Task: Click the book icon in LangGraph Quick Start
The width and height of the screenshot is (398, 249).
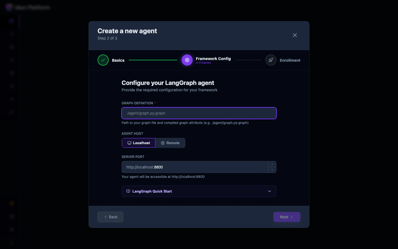Action: (x=128, y=191)
